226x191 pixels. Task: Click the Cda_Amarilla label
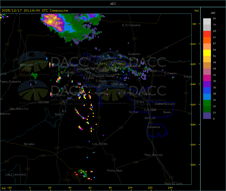pos(19,109)
